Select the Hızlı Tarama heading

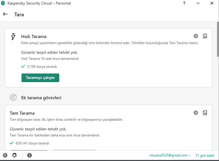click(x=34, y=37)
